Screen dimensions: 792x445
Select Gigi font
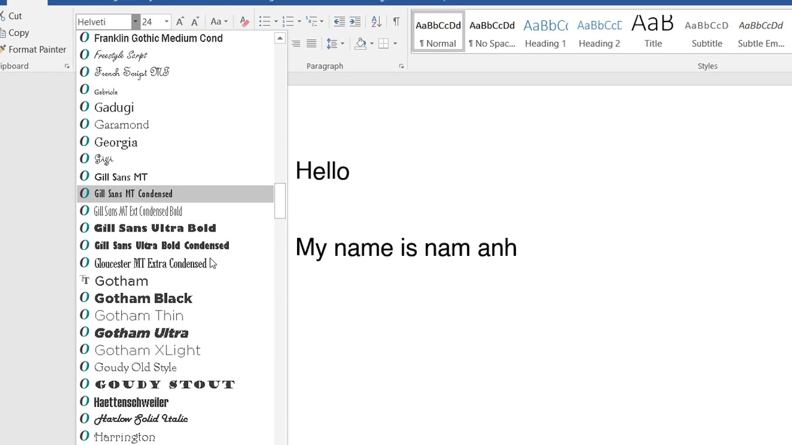coord(175,159)
